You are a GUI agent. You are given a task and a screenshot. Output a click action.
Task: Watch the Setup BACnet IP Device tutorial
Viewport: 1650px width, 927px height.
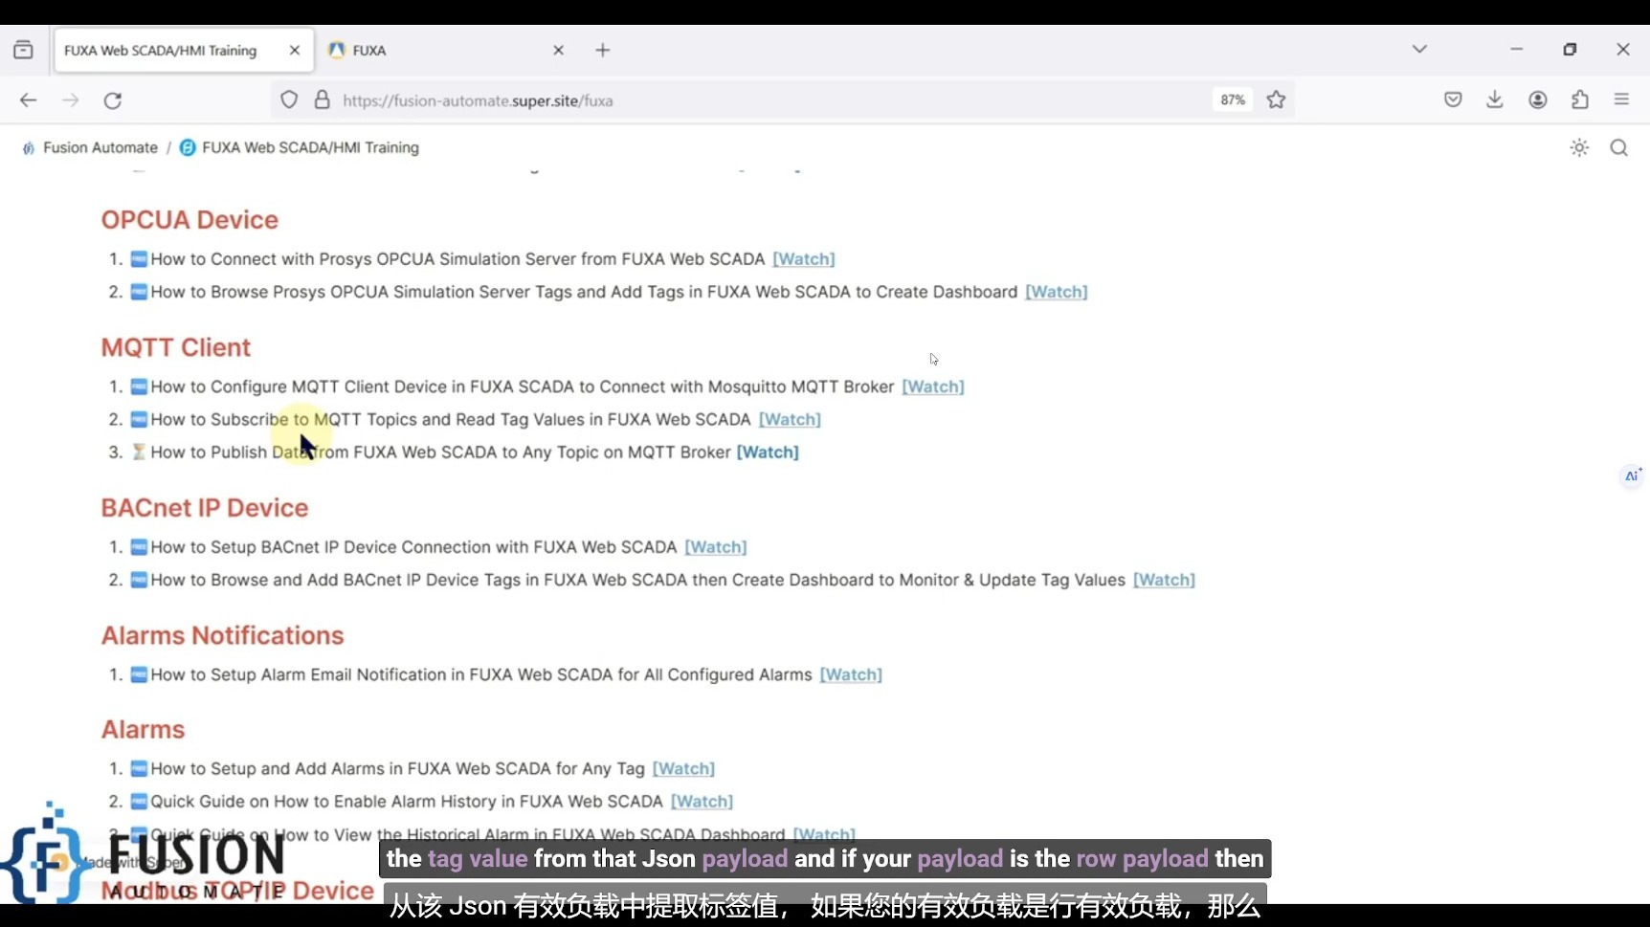click(x=716, y=547)
